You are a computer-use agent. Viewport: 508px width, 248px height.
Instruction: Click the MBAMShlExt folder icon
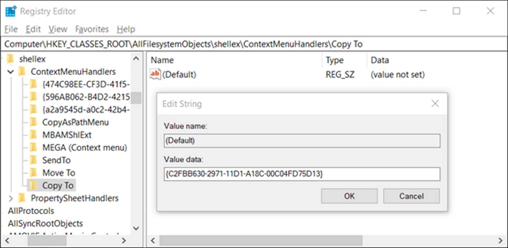point(33,135)
